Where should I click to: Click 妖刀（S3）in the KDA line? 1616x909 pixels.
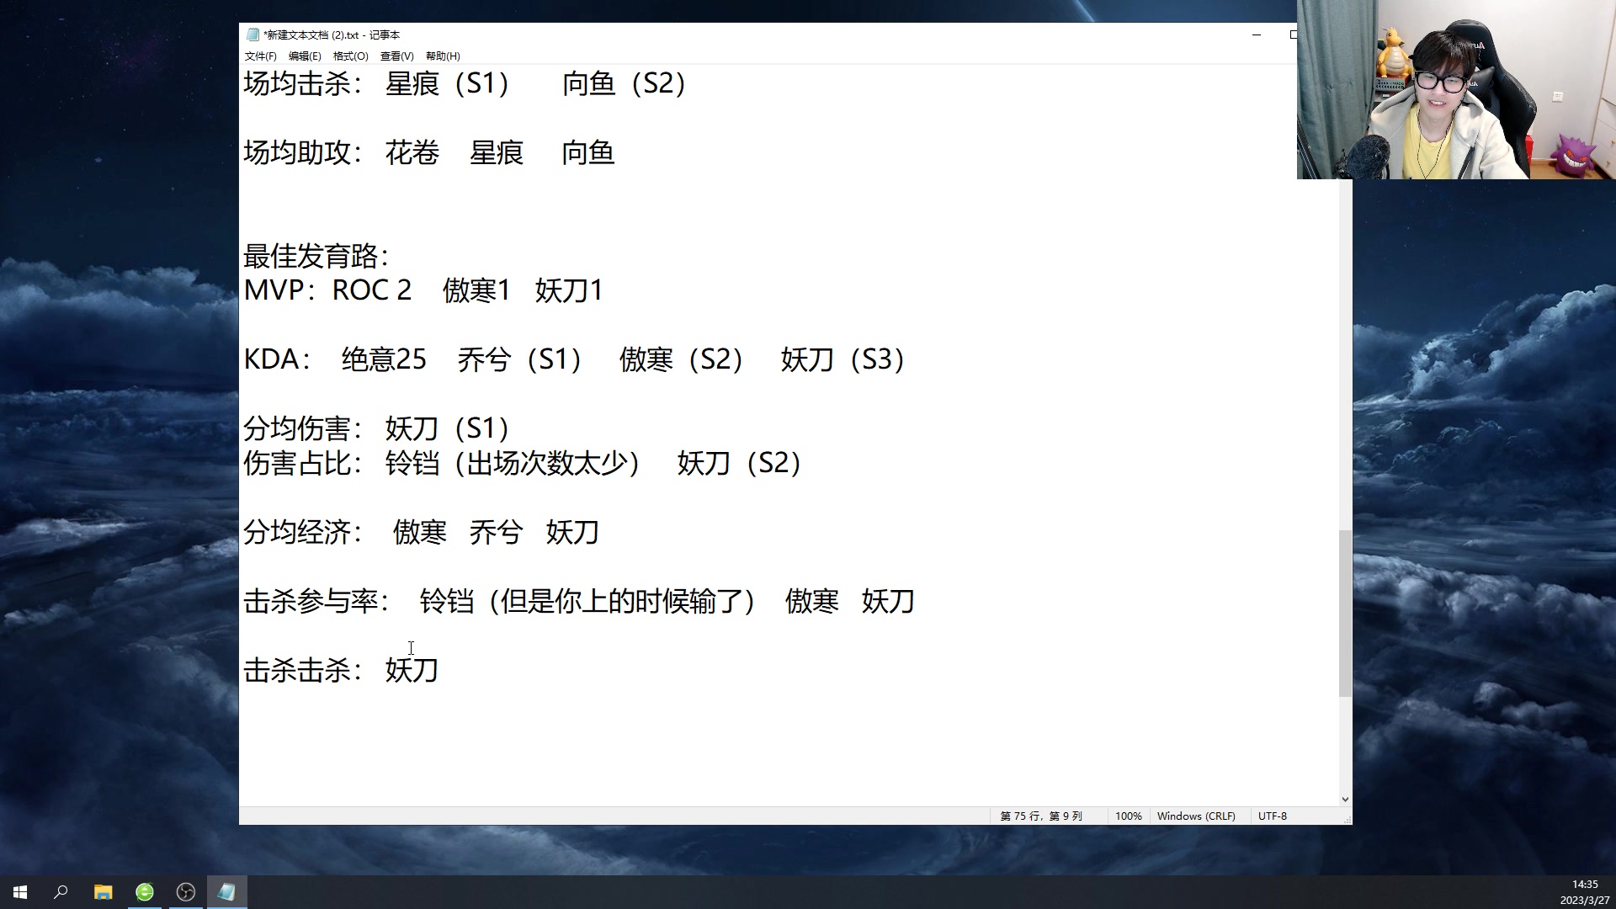[x=843, y=359]
